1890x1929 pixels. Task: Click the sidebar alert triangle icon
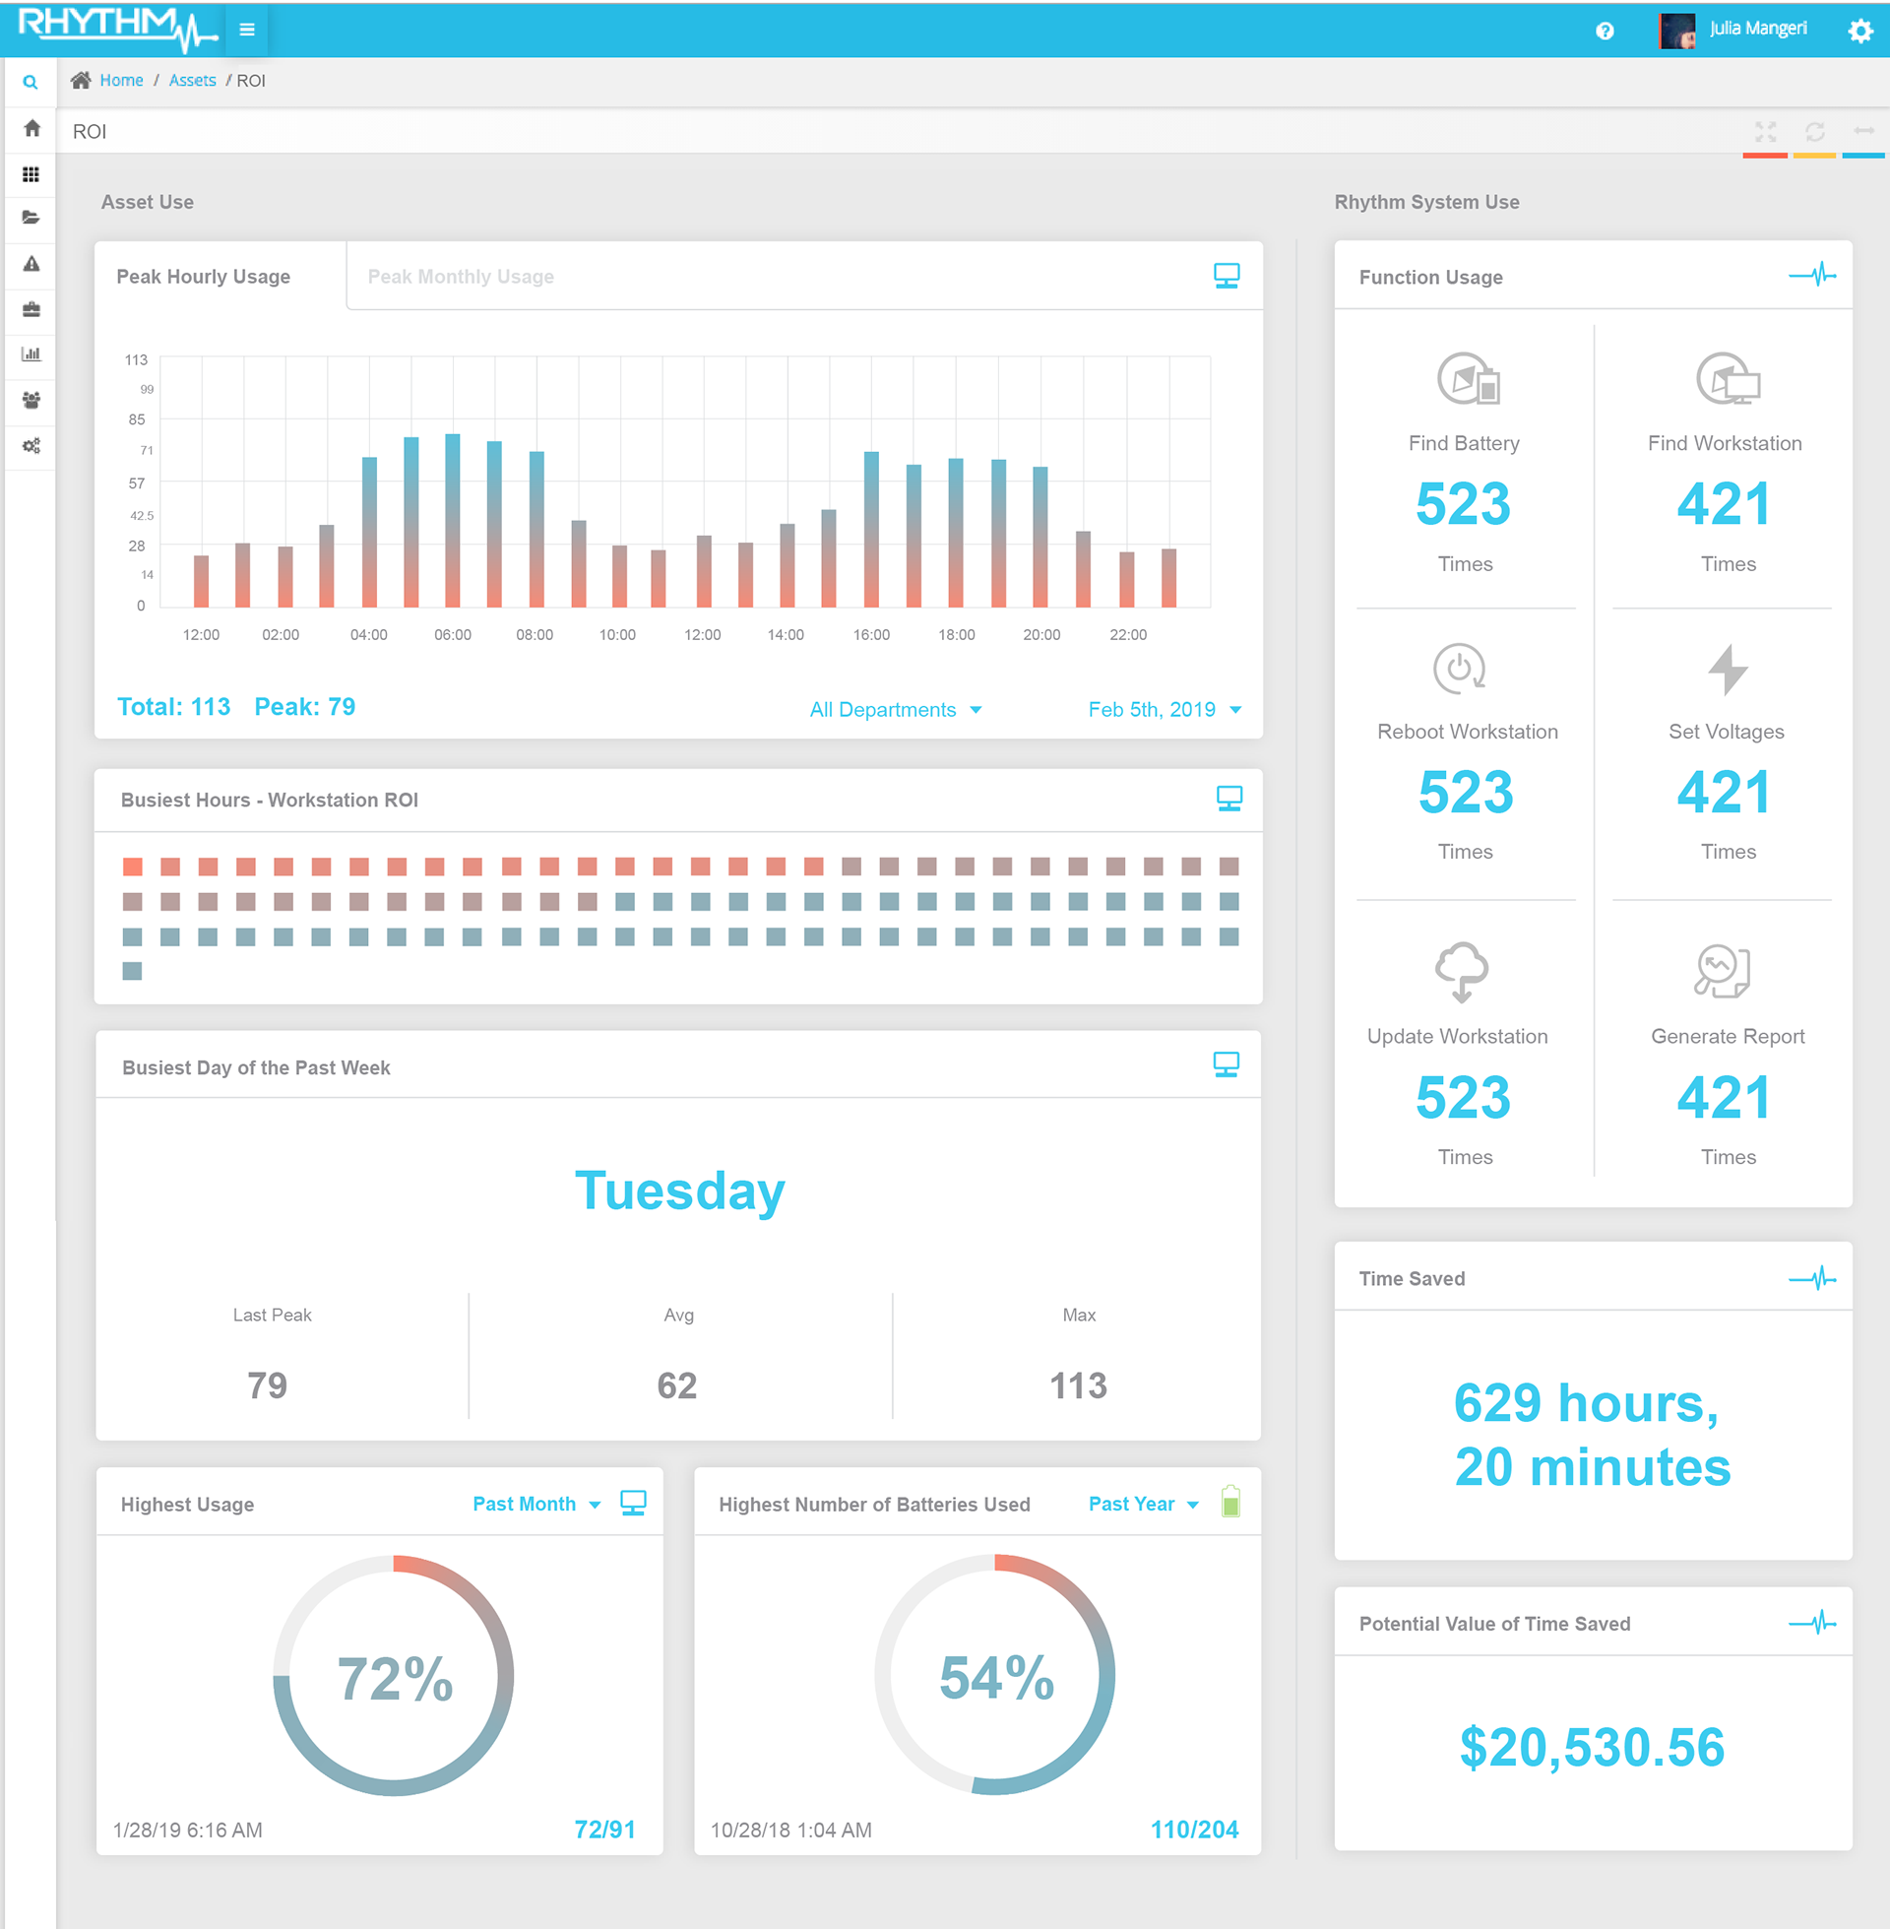click(x=31, y=264)
